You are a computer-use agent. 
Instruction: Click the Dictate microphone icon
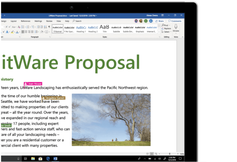(x=176, y=26)
